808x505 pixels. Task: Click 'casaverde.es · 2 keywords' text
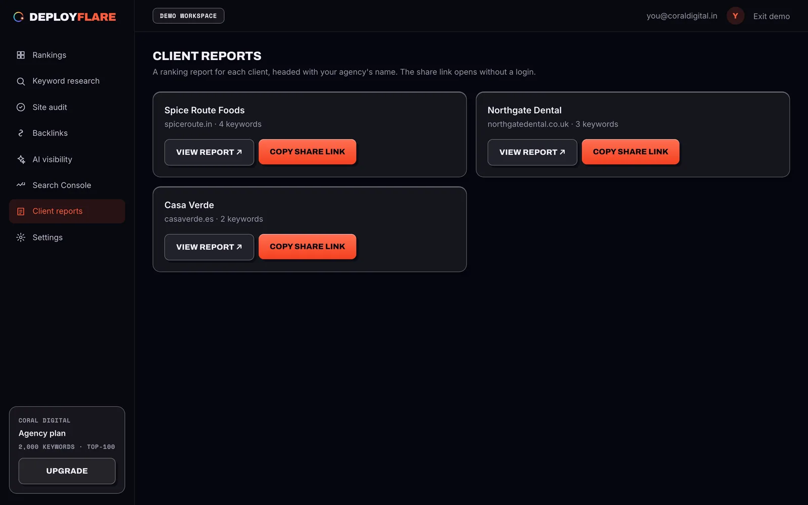[x=214, y=219]
